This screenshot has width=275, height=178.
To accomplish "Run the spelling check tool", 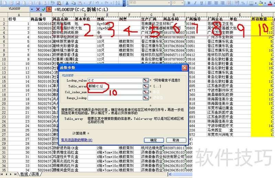I will pyautogui.click(x=53, y=3).
